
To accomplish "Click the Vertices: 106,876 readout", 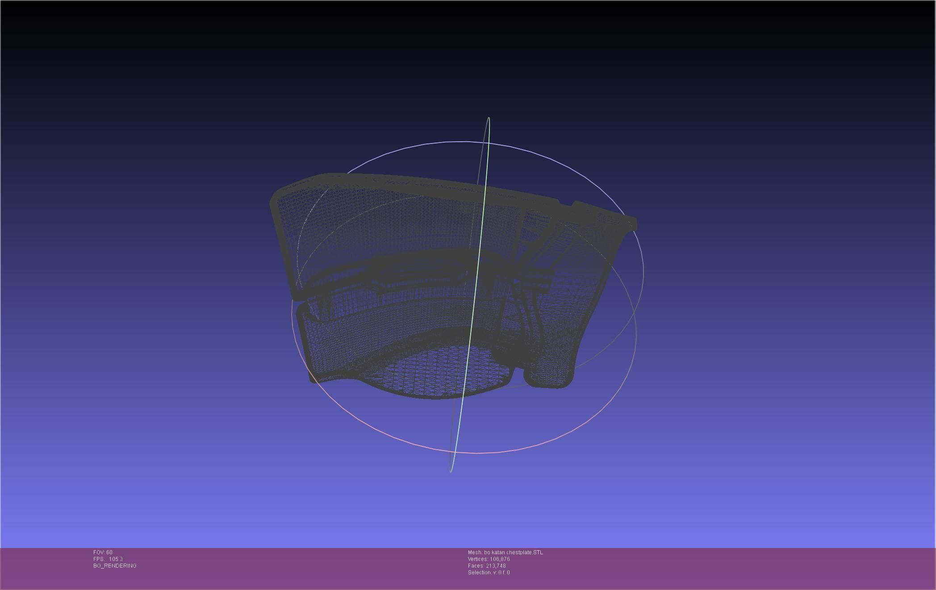I will pyautogui.click(x=489, y=559).
